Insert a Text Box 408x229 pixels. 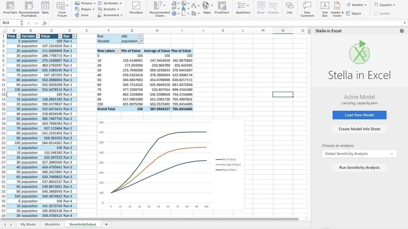tap(325, 9)
